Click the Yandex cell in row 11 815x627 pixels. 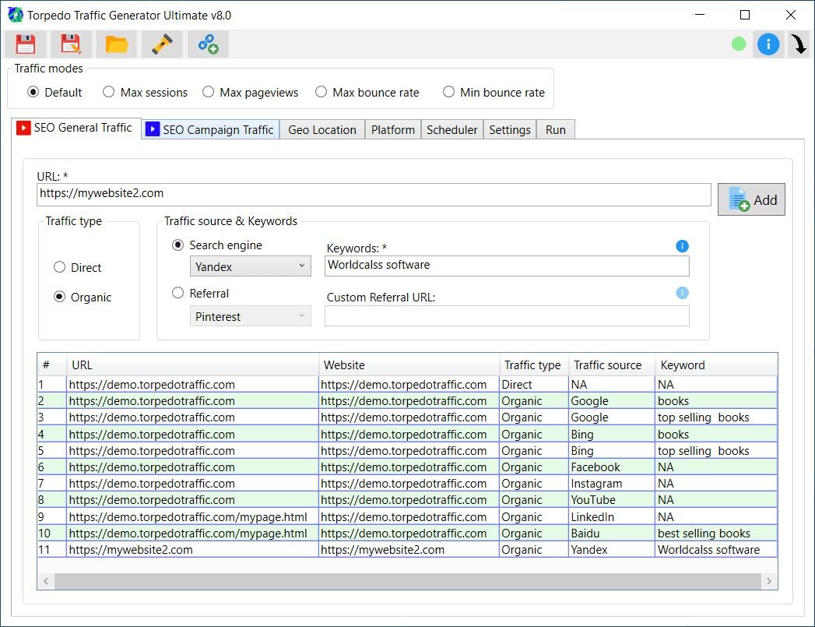coord(611,550)
